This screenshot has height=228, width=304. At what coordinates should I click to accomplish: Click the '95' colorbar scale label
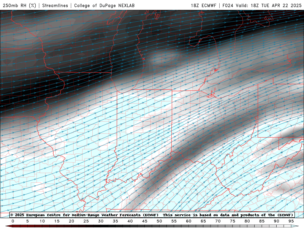tap(291, 221)
